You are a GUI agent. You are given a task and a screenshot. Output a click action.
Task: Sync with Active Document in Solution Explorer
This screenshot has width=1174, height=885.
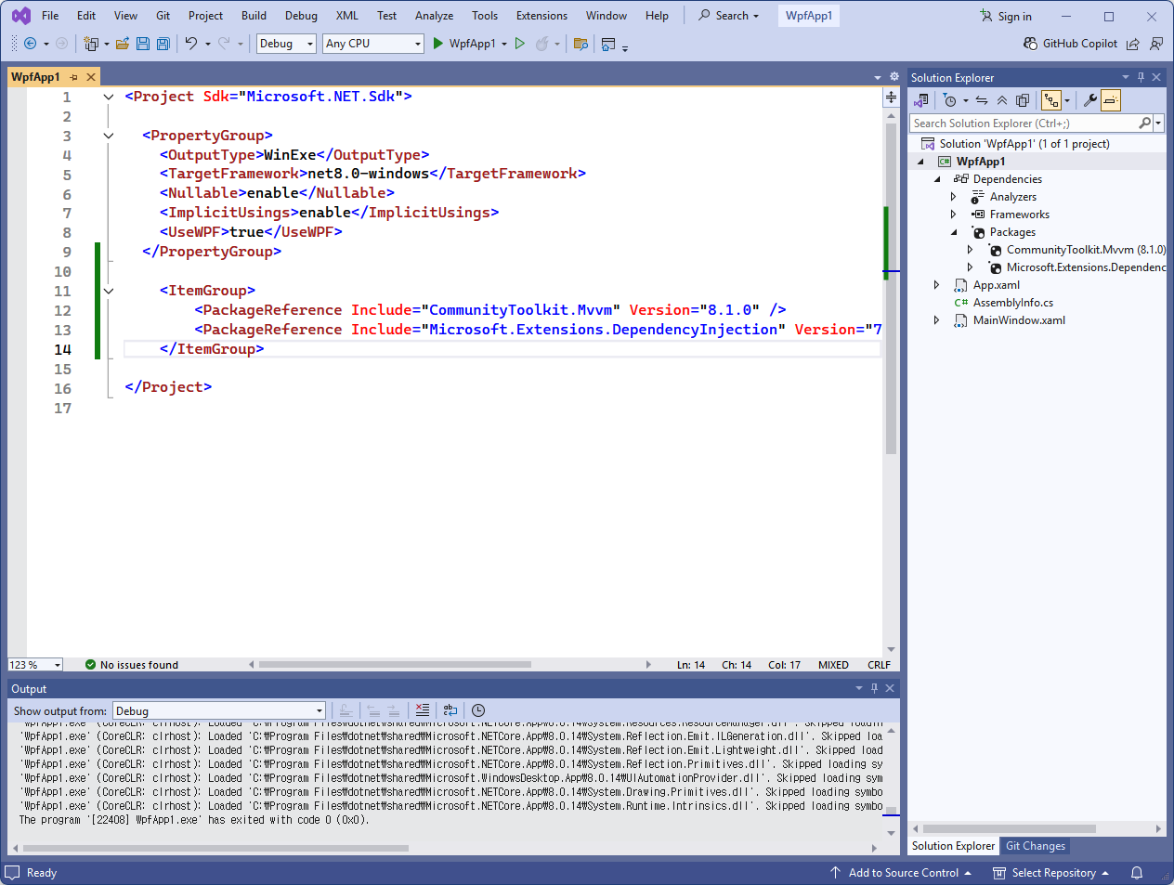pos(982,100)
